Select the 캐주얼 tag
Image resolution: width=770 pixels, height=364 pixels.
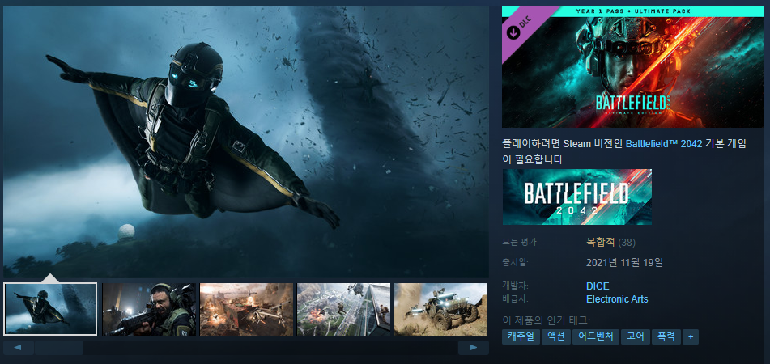(x=521, y=337)
